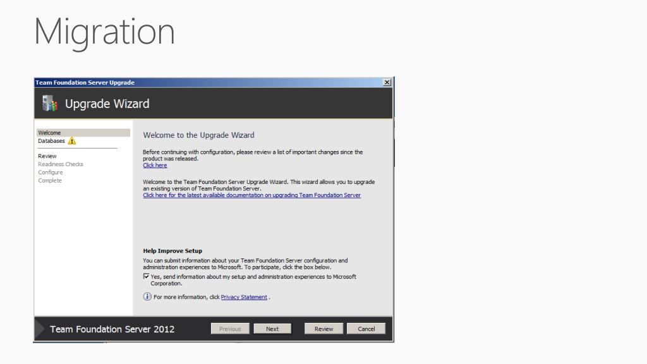Close the Team Foundation Server Upgrade dialog
Image resolution: width=647 pixels, height=364 pixels.
tap(387, 82)
